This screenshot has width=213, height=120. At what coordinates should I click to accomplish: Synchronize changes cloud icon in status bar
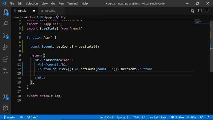(x=22, y=117)
